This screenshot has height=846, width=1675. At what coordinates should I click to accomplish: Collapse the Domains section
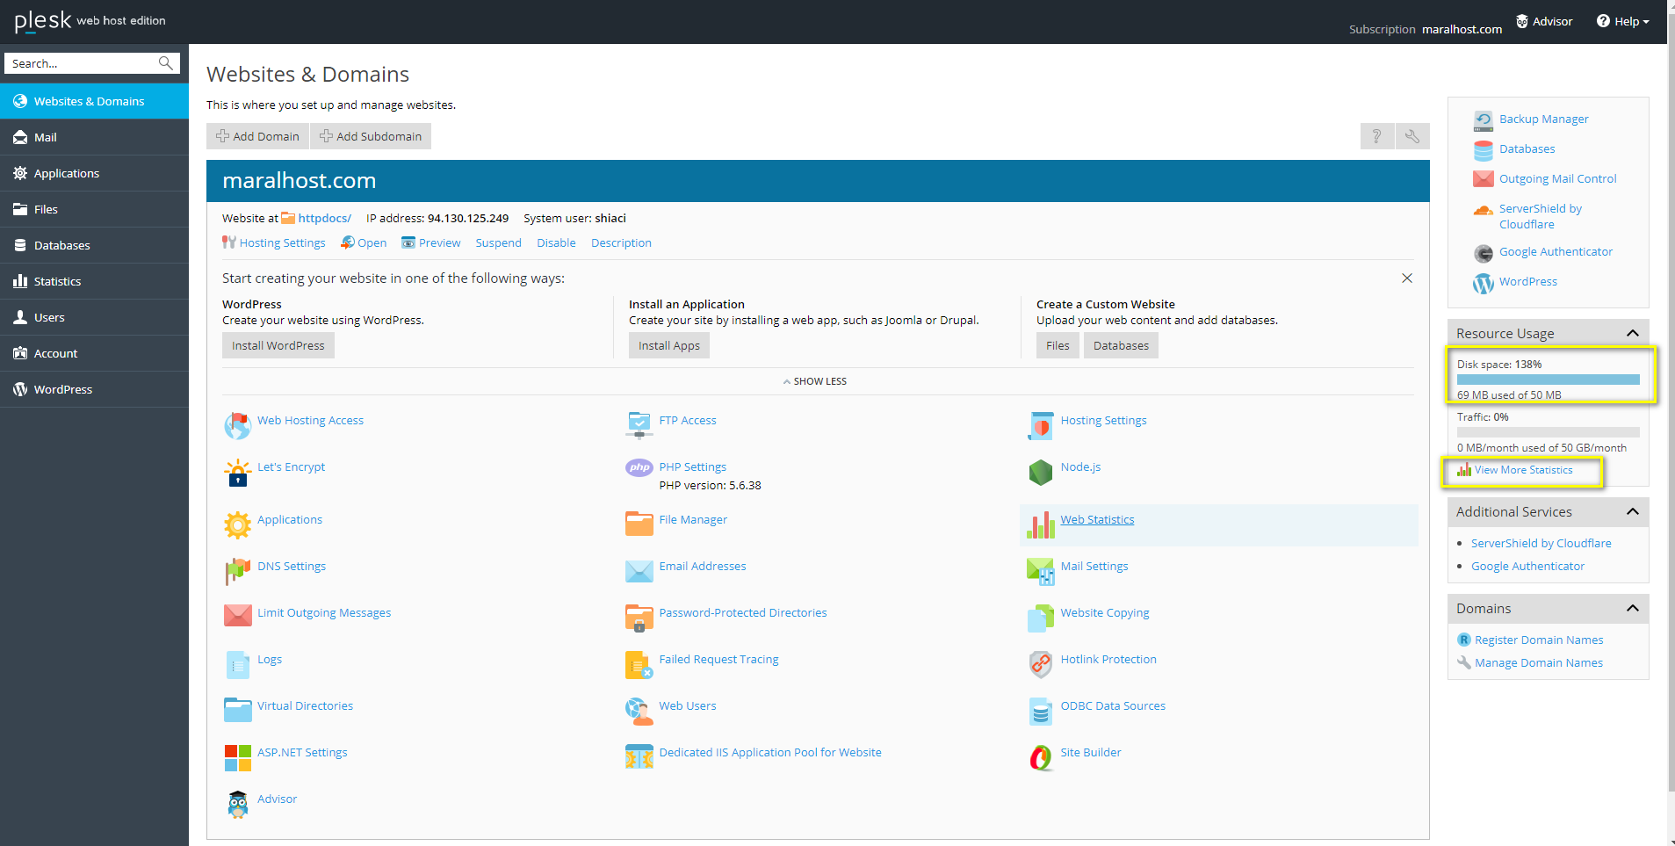(1633, 608)
